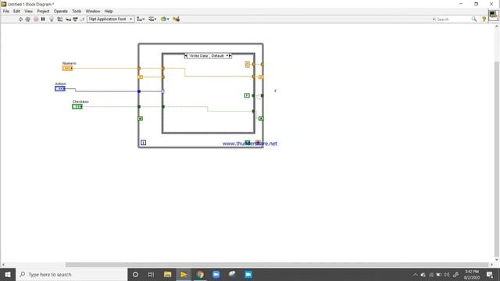Click the VI icon in corner
The width and height of the screenshot is (500, 281).
point(493,15)
